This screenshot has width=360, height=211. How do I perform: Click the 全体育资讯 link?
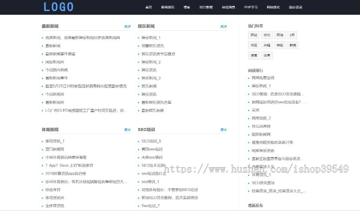click(55, 206)
